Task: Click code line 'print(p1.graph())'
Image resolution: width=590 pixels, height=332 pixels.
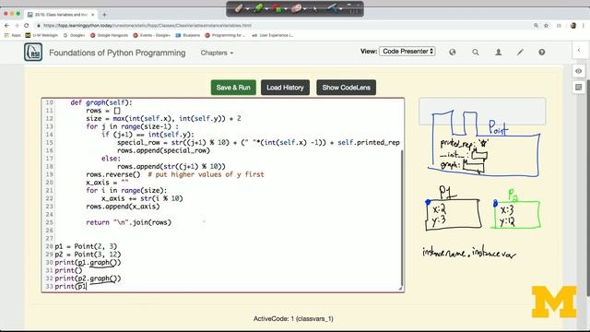Action: click(x=88, y=262)
